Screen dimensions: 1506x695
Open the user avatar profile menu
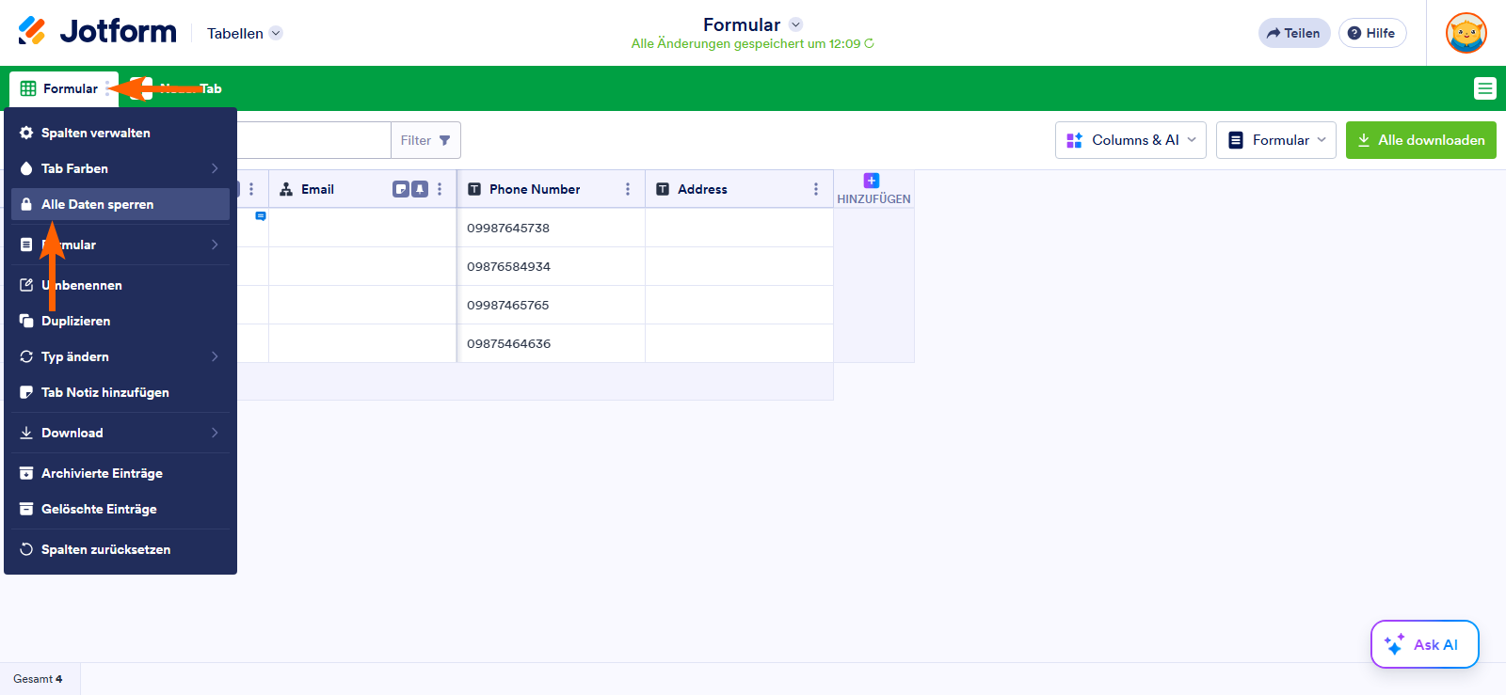coord(1466,33)
